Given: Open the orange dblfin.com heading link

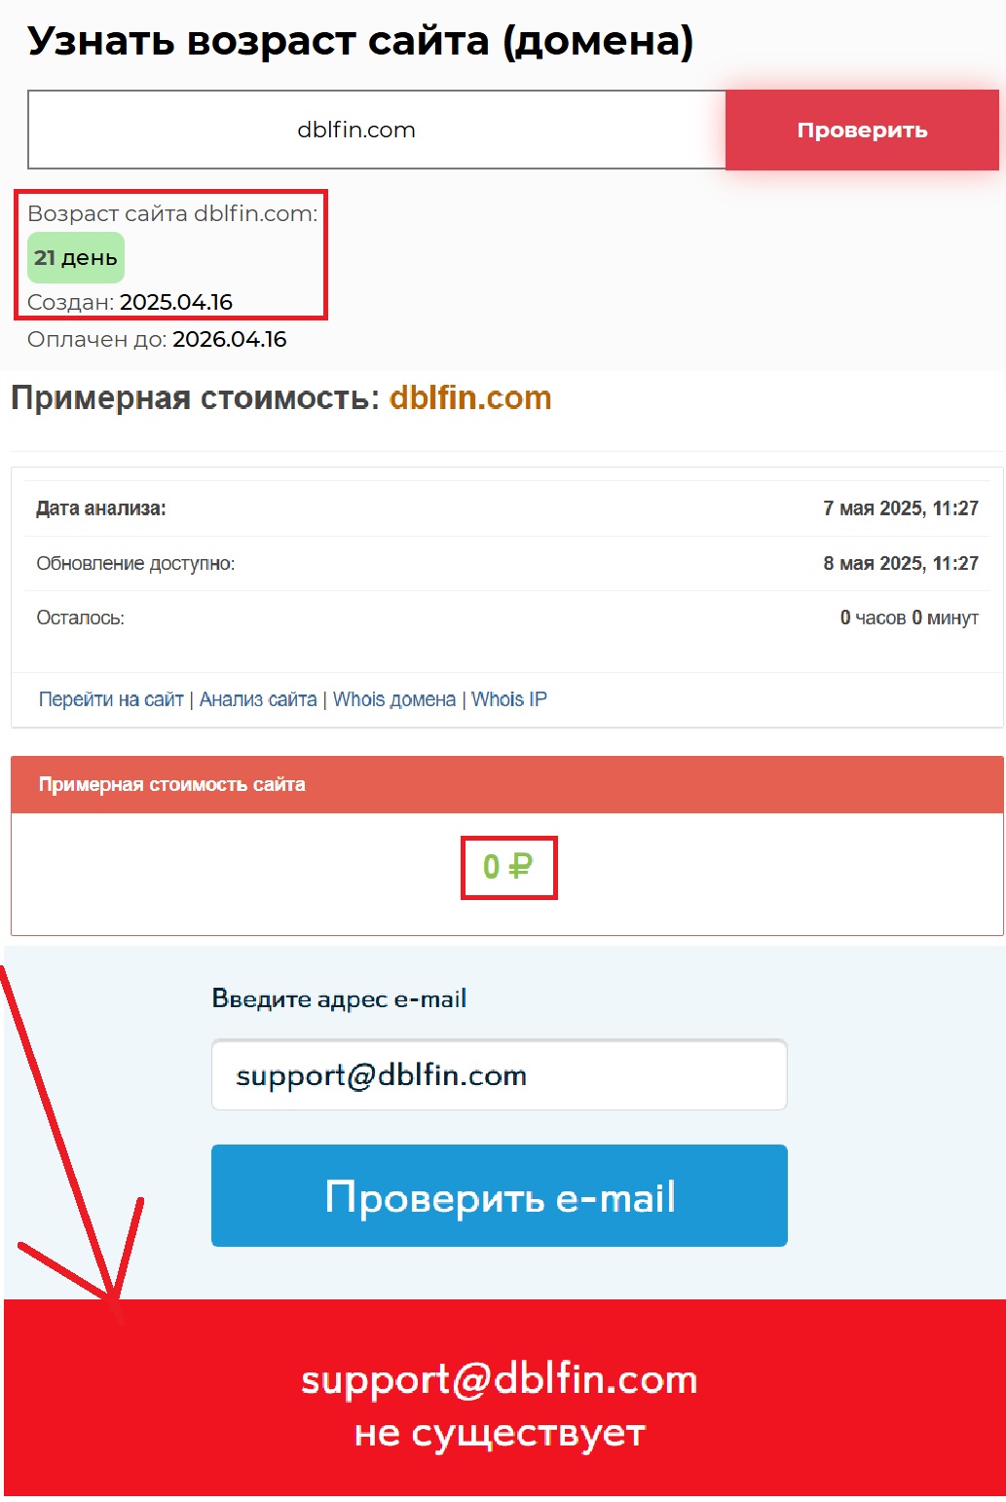Looking at the screenshot, I should 470,397.
